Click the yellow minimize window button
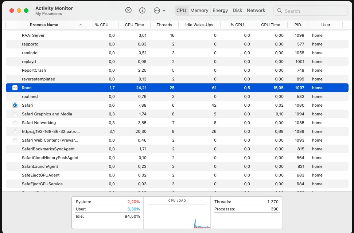Viewport: 354px width, 233px height. coord(19,10)
